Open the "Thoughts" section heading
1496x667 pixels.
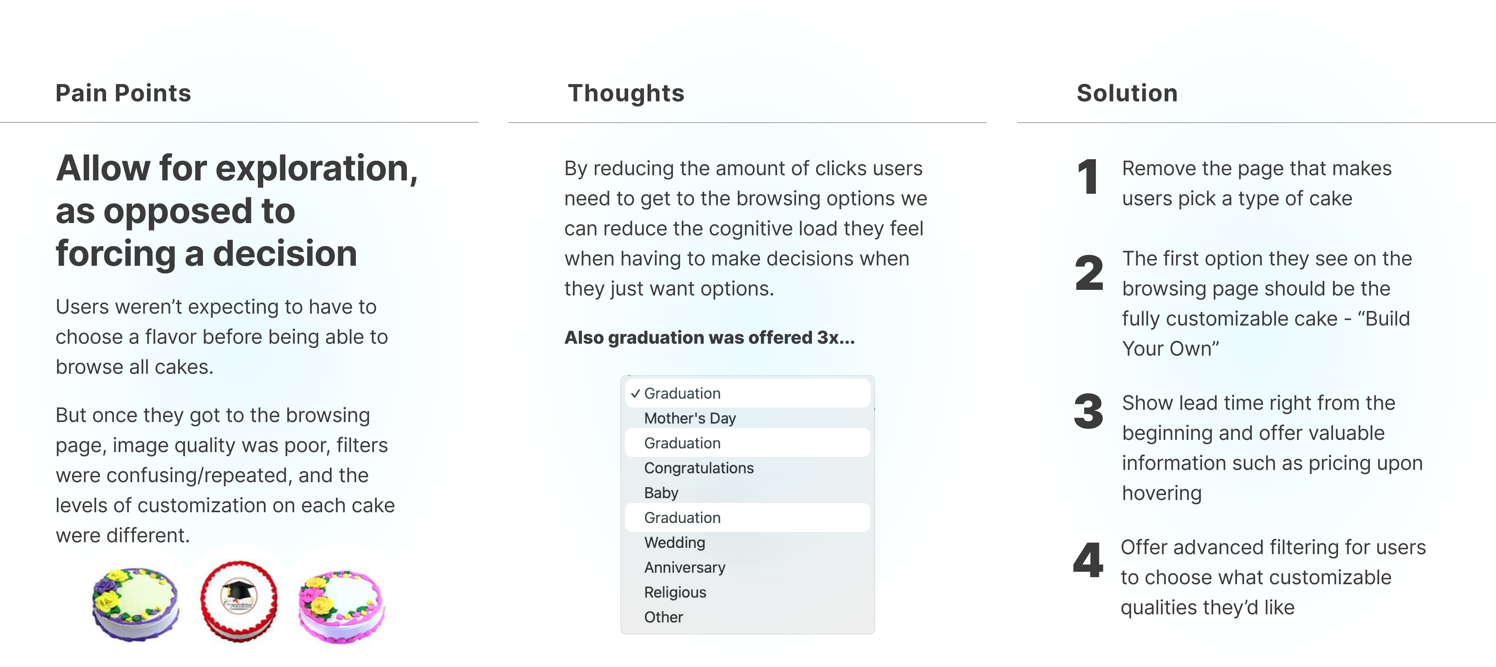[626, 94]
